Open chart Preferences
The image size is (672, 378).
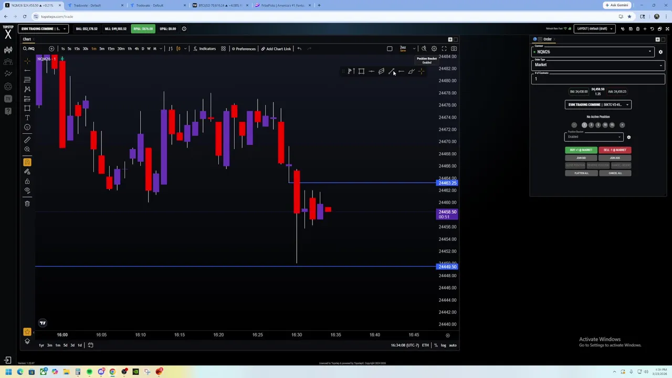[x=244, y=49]
